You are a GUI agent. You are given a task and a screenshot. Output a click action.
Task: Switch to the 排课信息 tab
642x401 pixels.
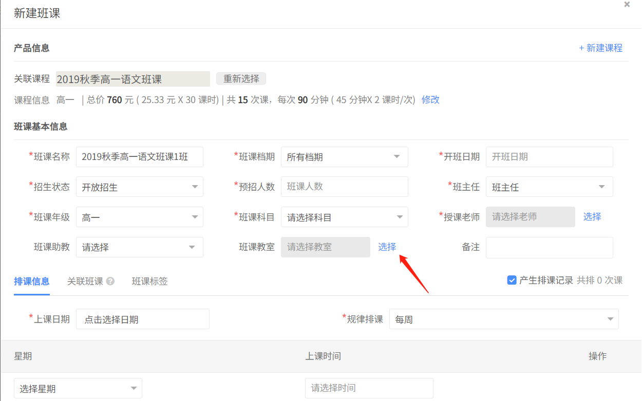(x=32, y=281)
